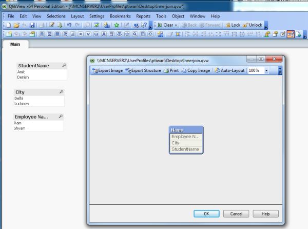Open the design toolbar options arrow at far right
The width and height of the screenshot is (308, 229).
point(305,34)
